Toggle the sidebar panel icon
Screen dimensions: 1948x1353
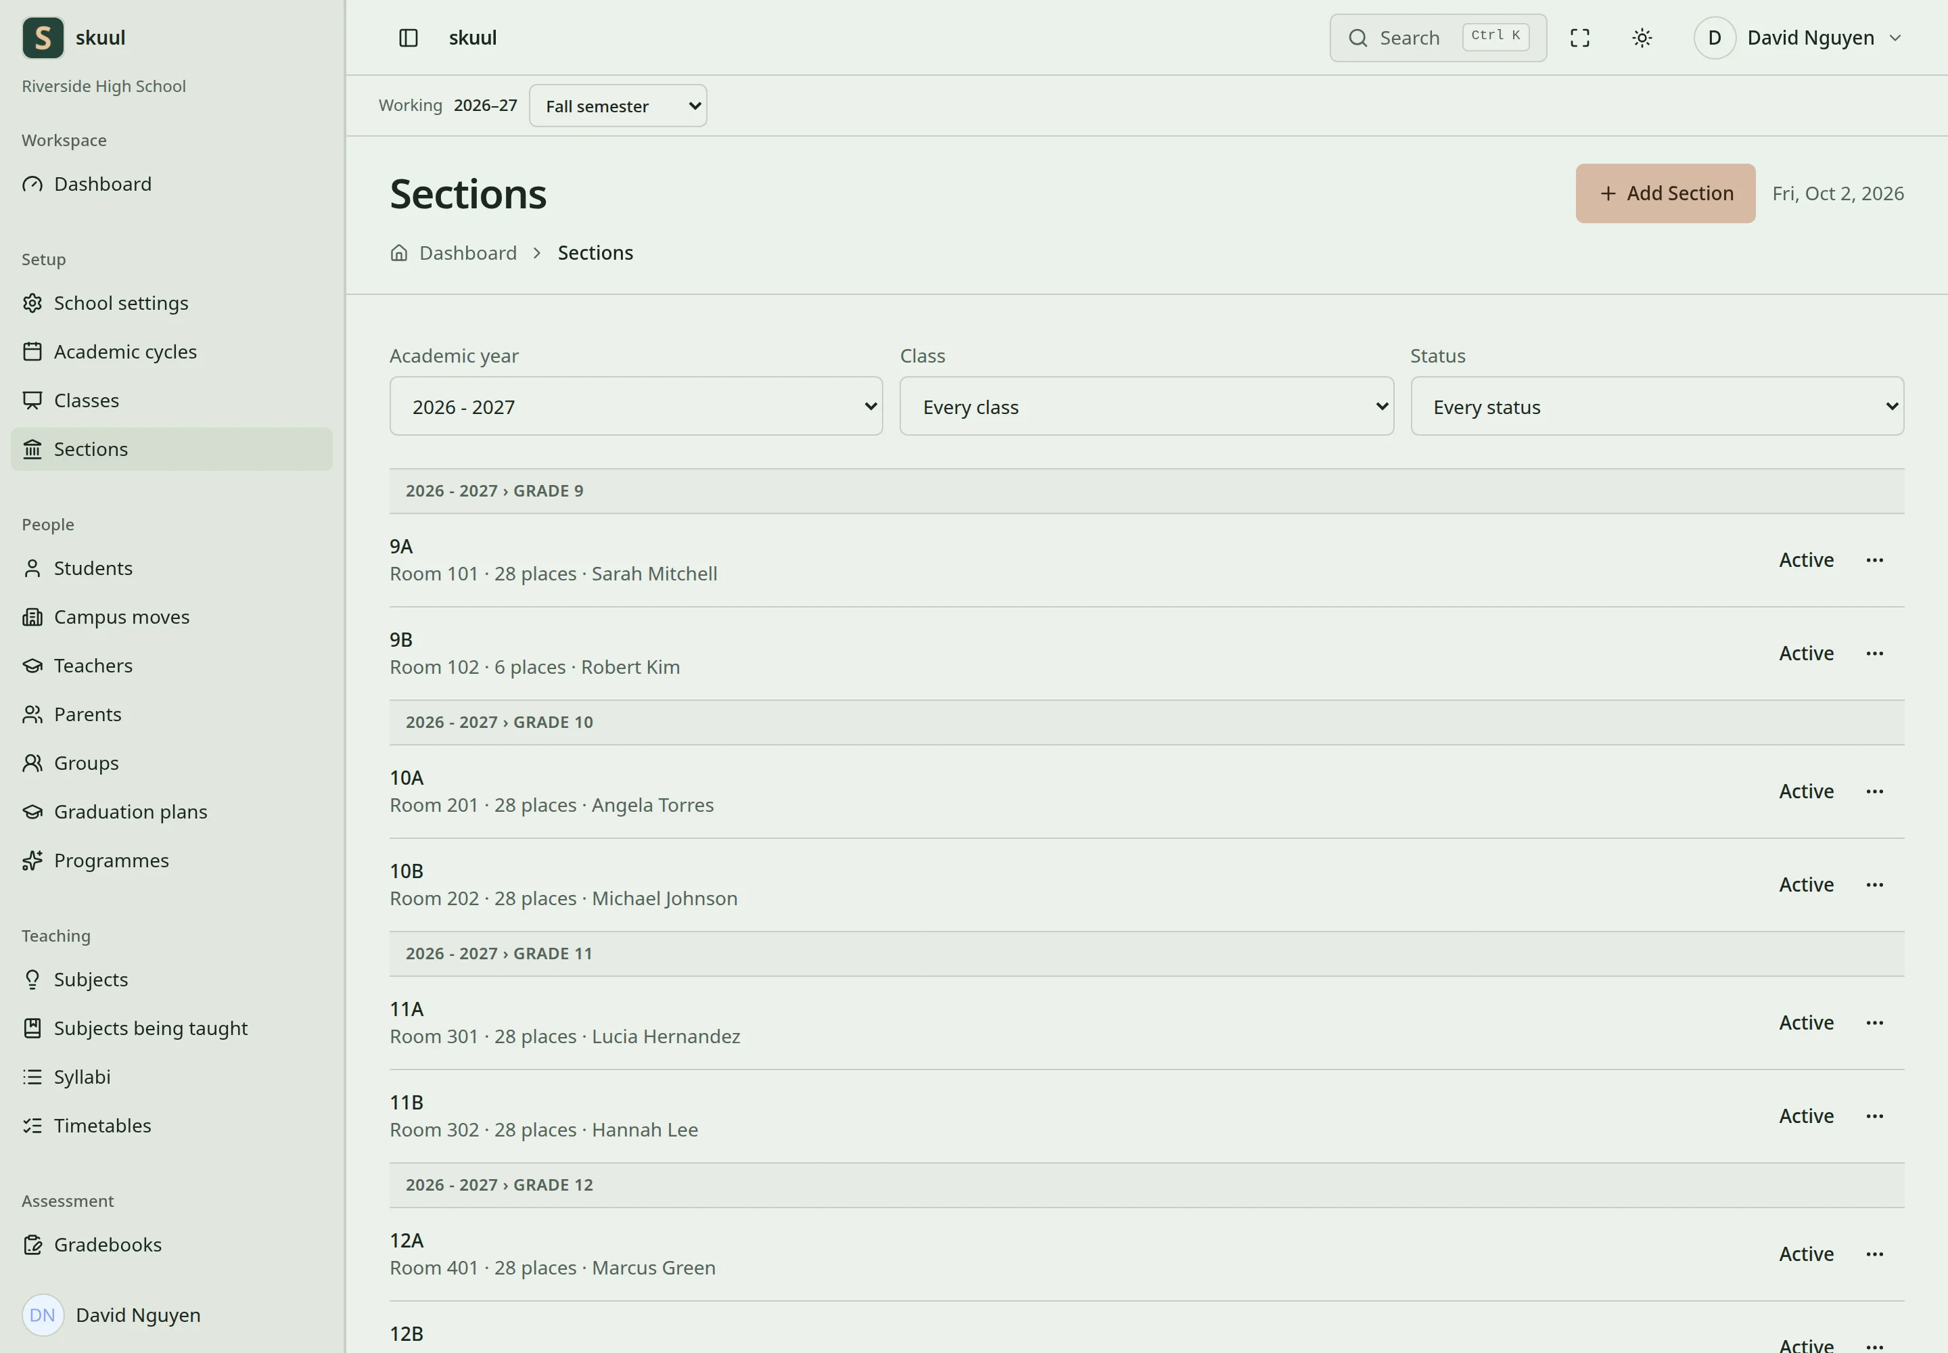pos(408,38)
